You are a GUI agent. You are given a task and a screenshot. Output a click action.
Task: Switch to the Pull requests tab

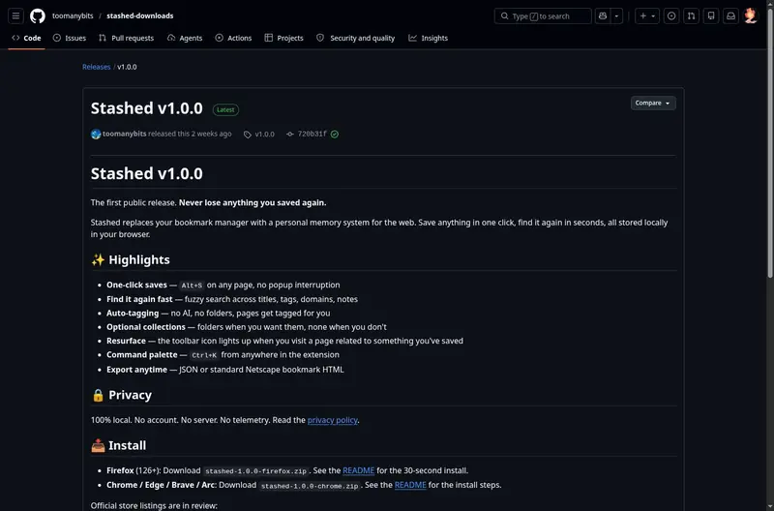click(x=127, y=38)
